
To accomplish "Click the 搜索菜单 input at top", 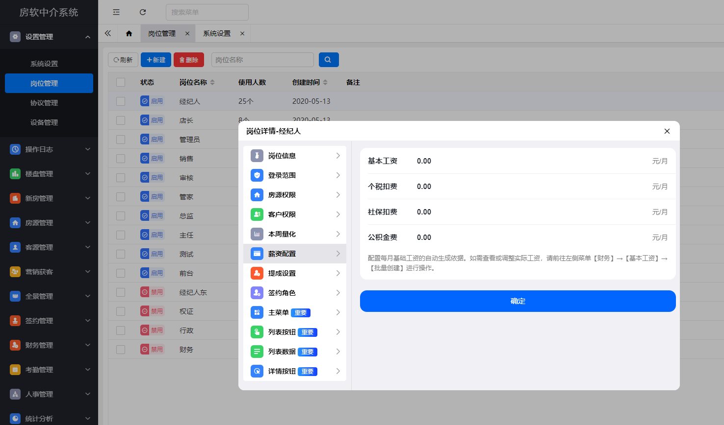I will tap(207, 12).
